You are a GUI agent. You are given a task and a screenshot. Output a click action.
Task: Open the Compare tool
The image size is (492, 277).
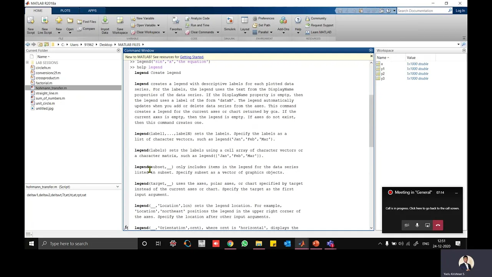point(86,29)
